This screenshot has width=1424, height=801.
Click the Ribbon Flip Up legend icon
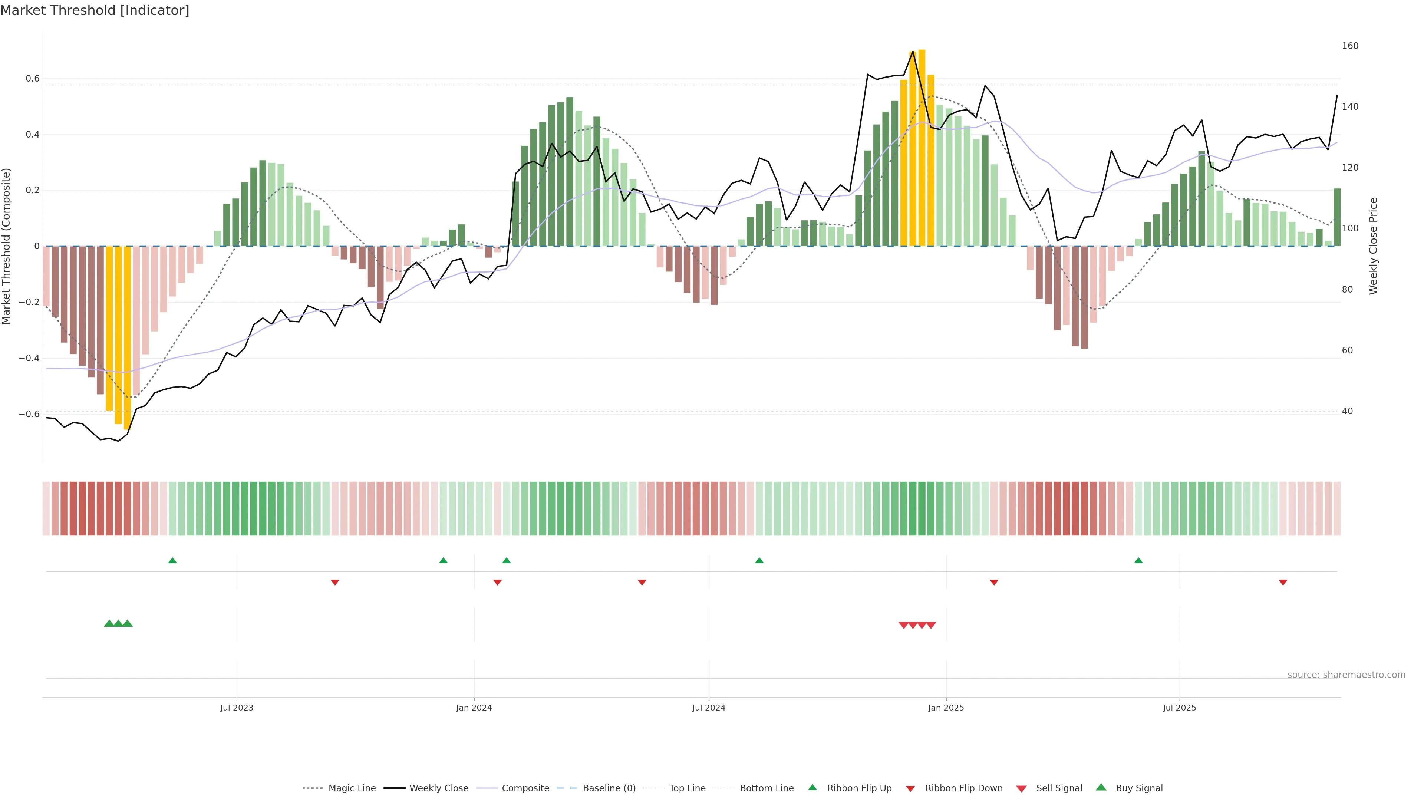click(x=812, y=788)
